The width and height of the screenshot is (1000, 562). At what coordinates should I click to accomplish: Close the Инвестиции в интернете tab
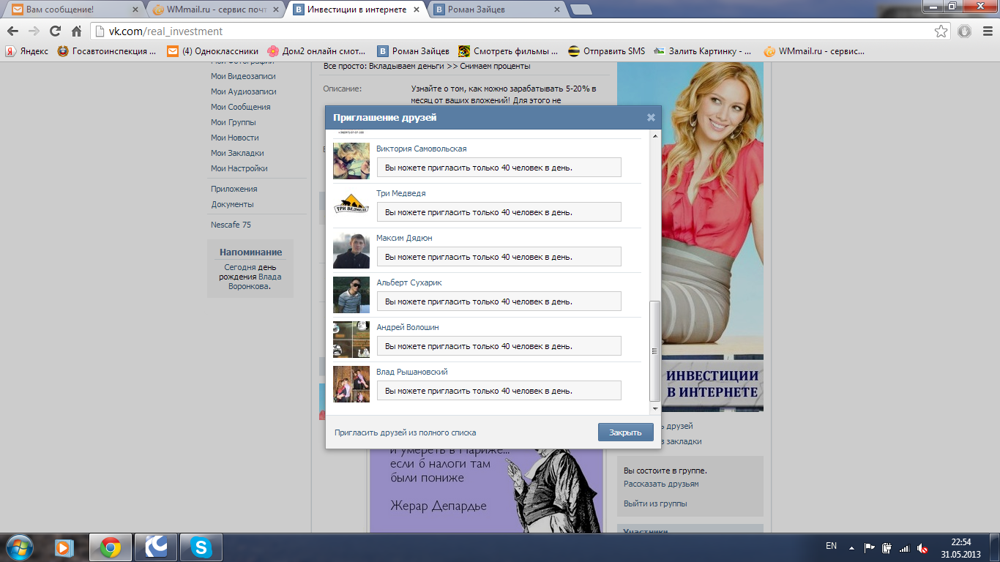click(416, 10)
